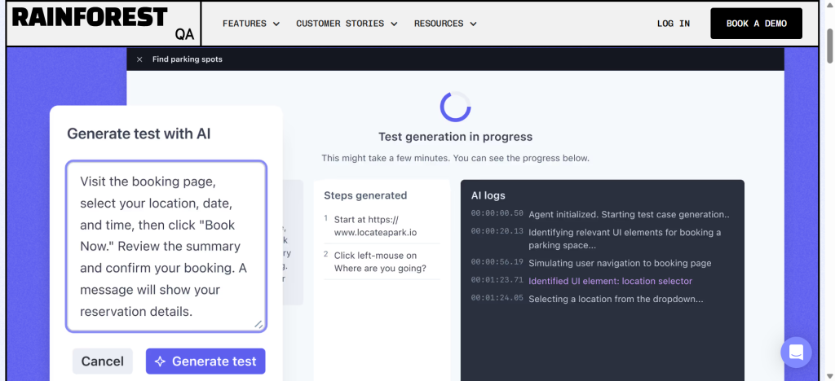Screen dimensions: 835x381
Task: Click the test generation progress spinner
Action: coord(455,107)
